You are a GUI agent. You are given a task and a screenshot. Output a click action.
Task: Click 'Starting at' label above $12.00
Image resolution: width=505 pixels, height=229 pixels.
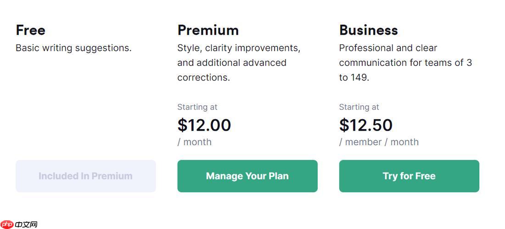[197, 107]
